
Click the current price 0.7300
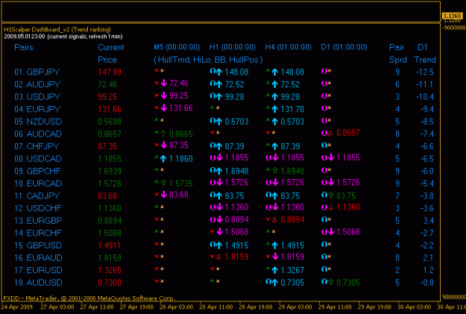tap(110, 283)
